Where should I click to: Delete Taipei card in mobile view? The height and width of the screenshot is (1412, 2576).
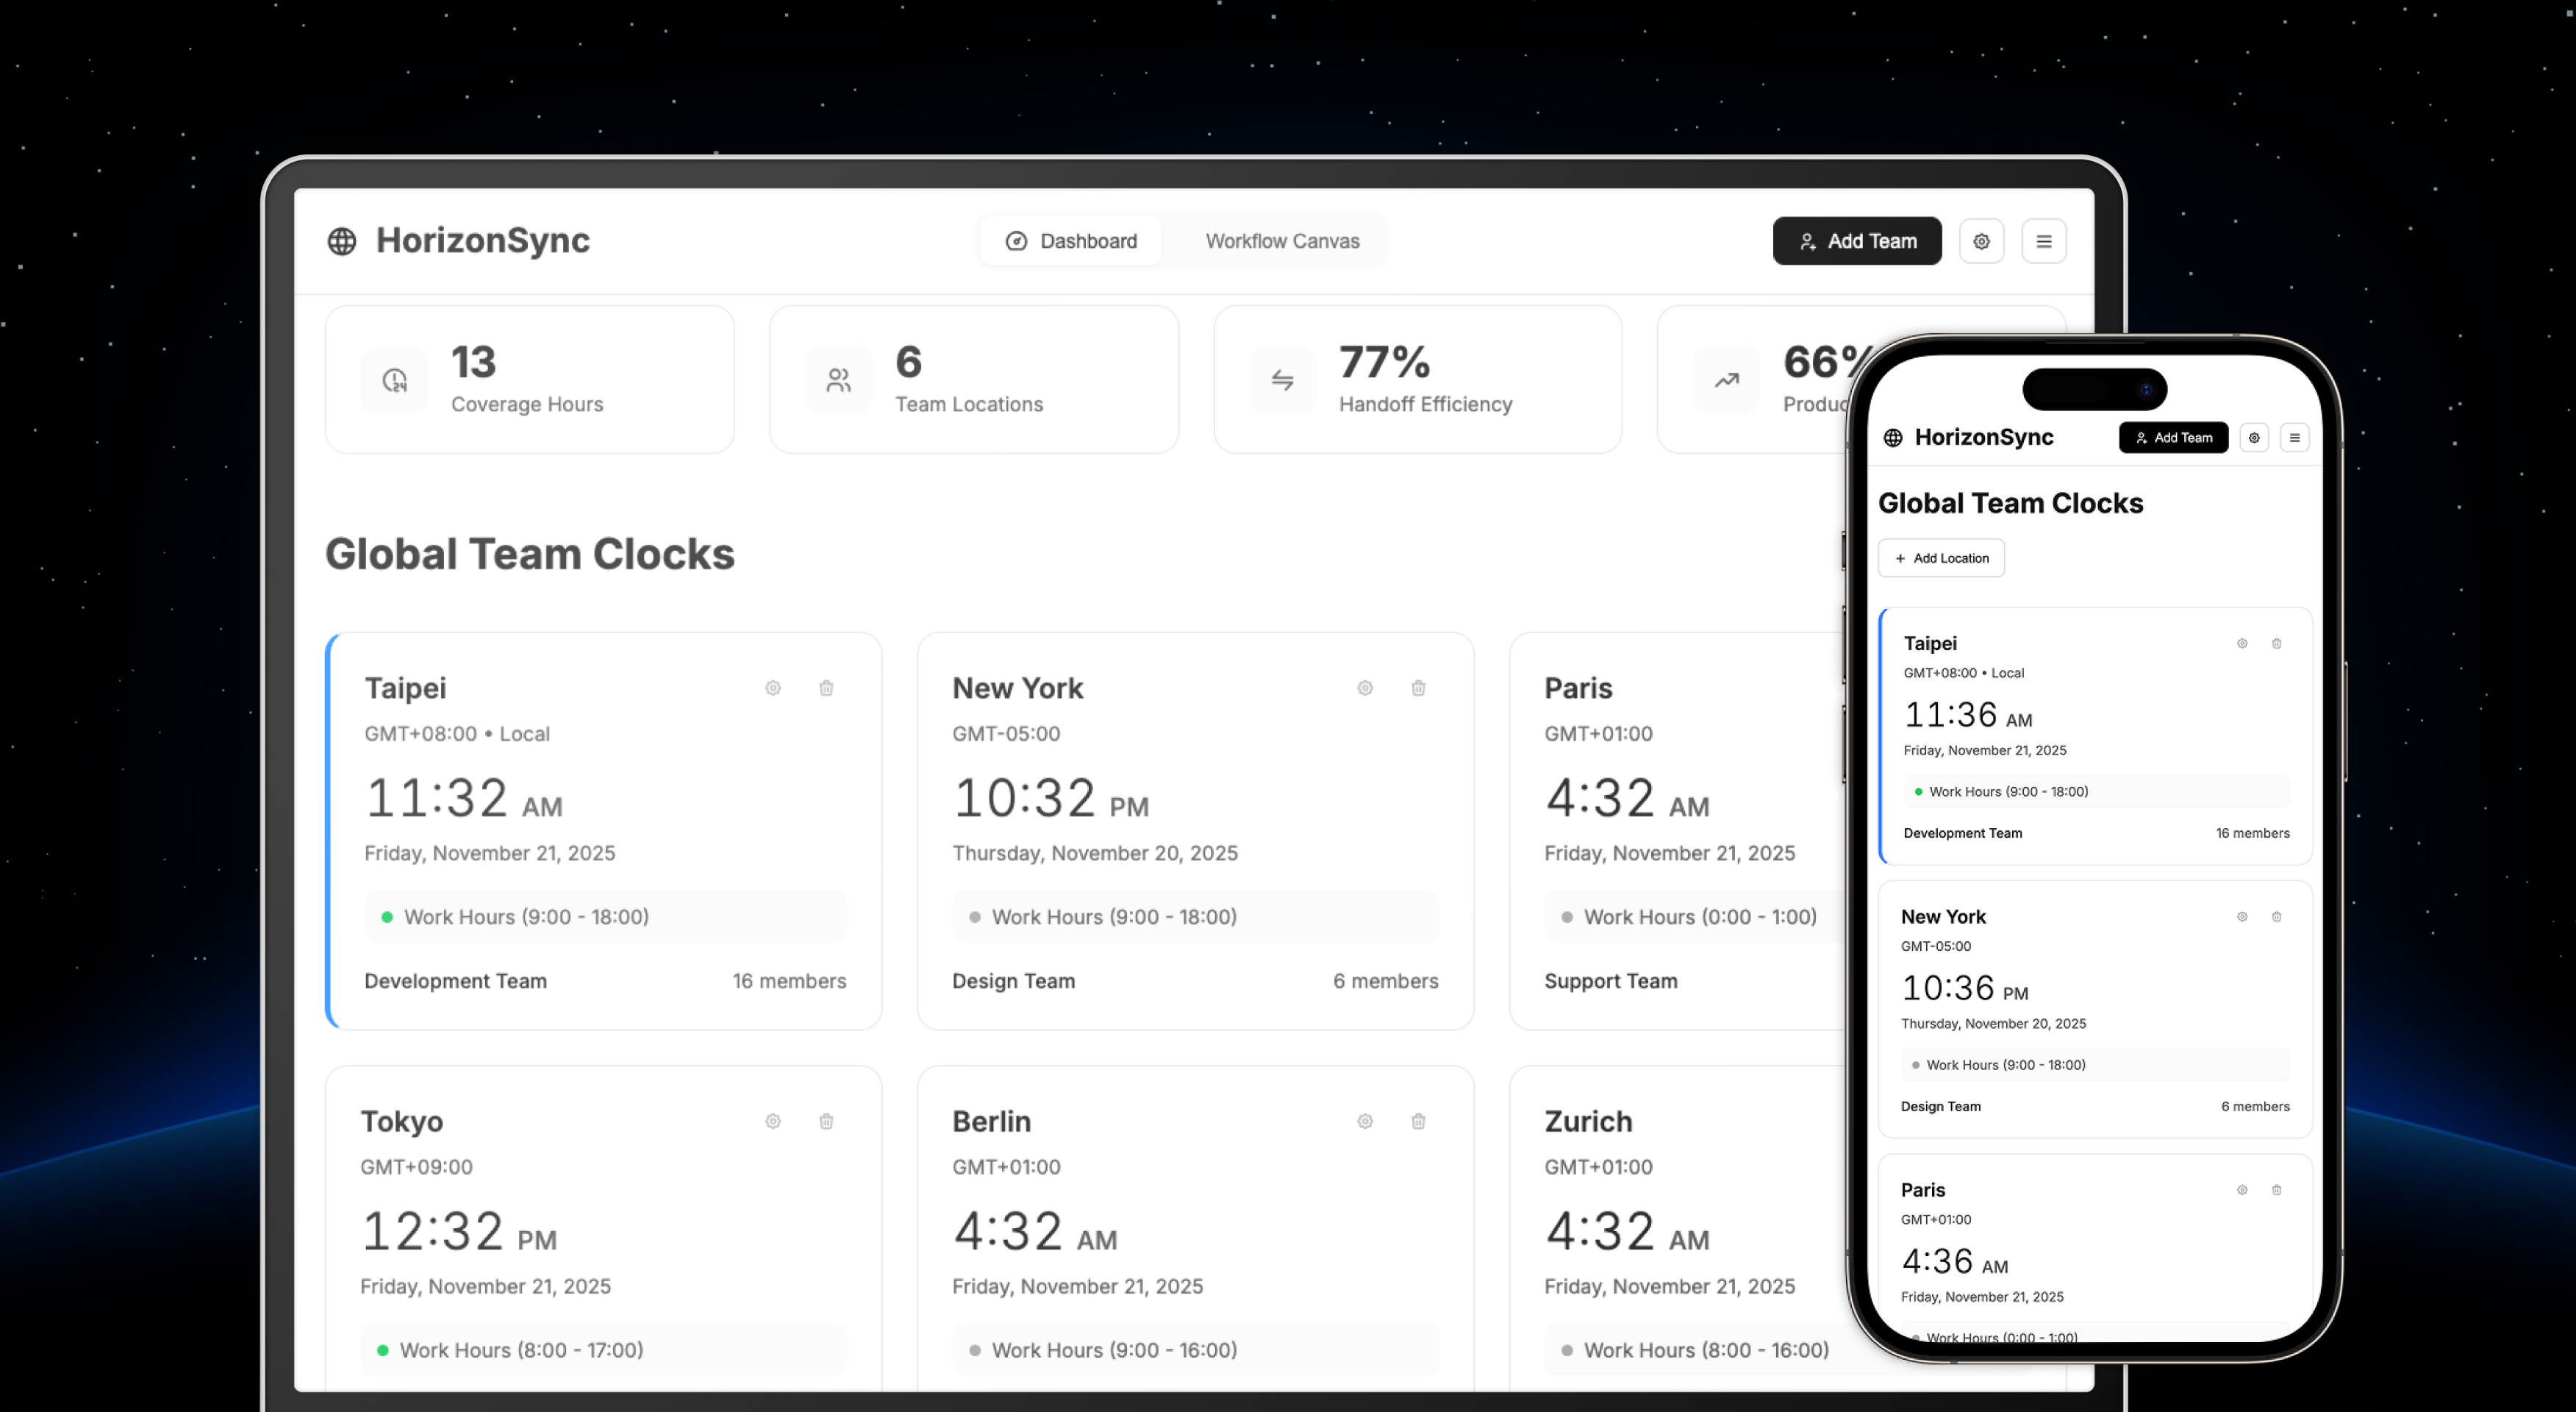click(x=2277, y=644)
